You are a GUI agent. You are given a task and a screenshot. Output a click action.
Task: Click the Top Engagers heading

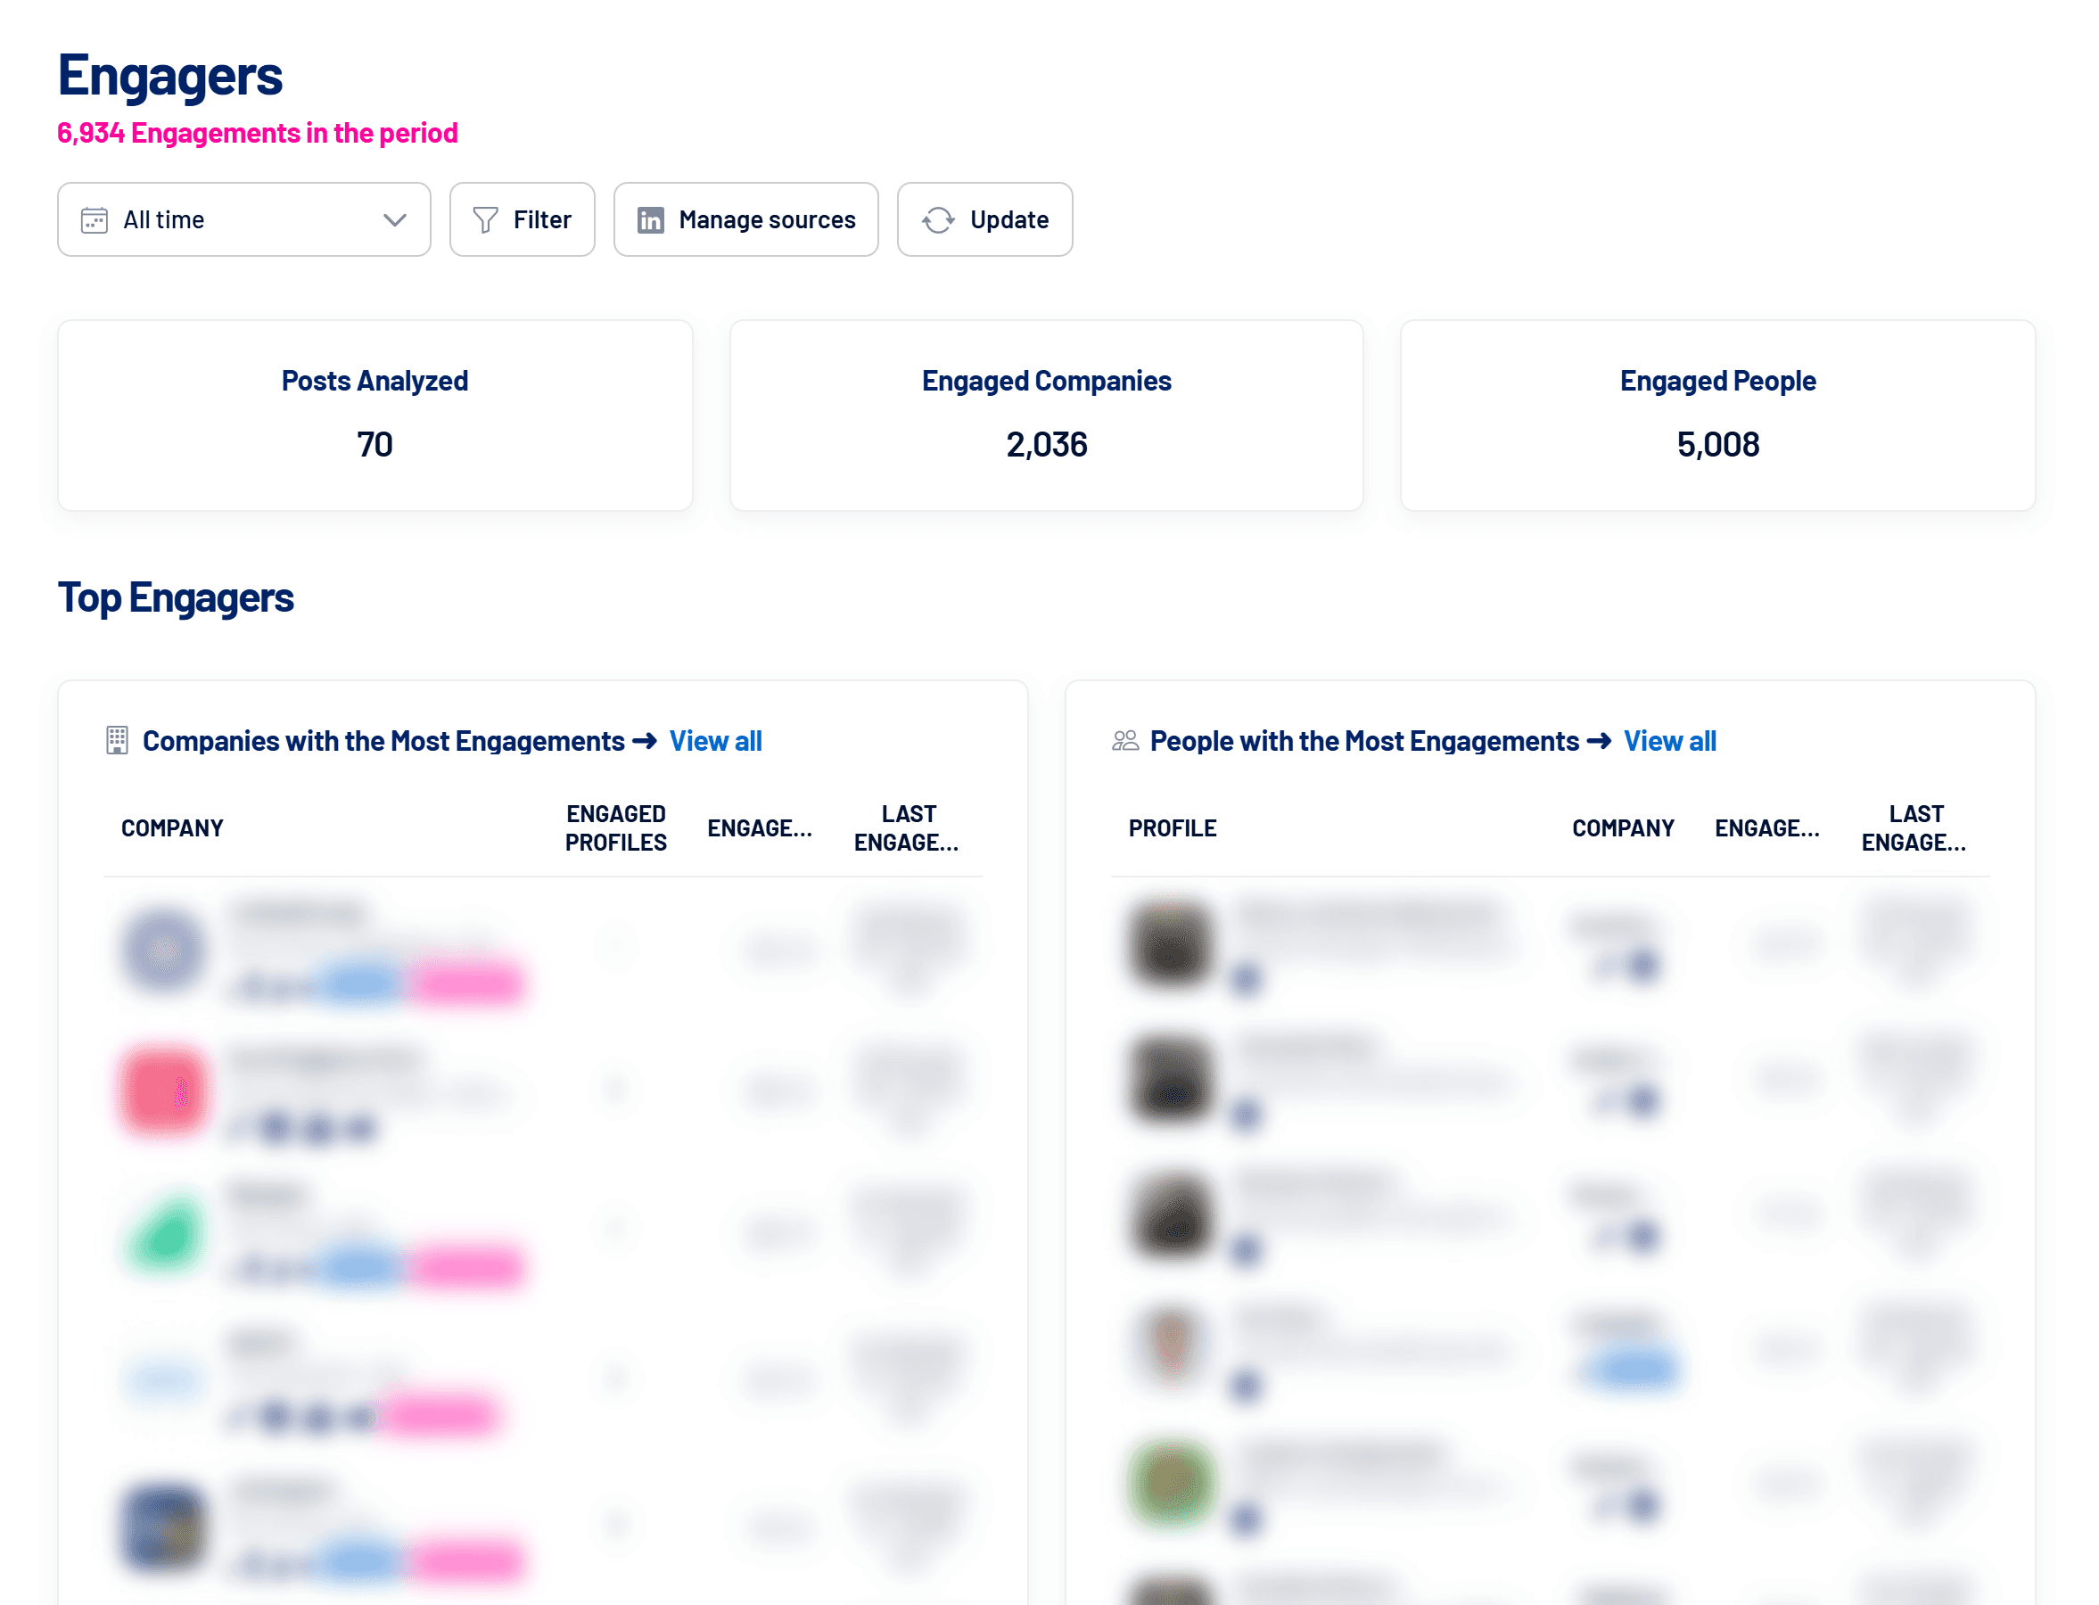(176, 598)
